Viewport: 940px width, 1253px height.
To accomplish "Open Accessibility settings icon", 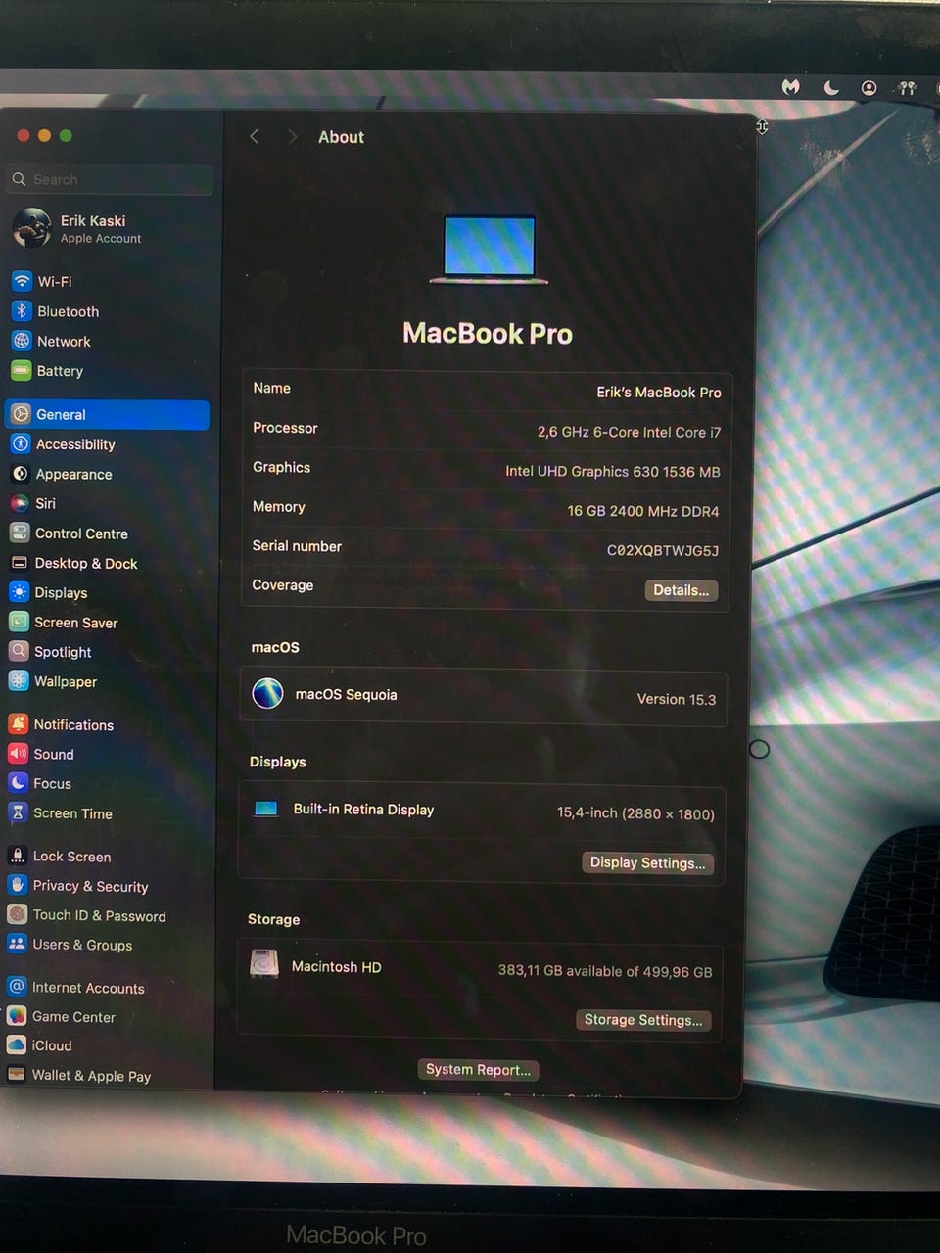I will pos(21,443).
